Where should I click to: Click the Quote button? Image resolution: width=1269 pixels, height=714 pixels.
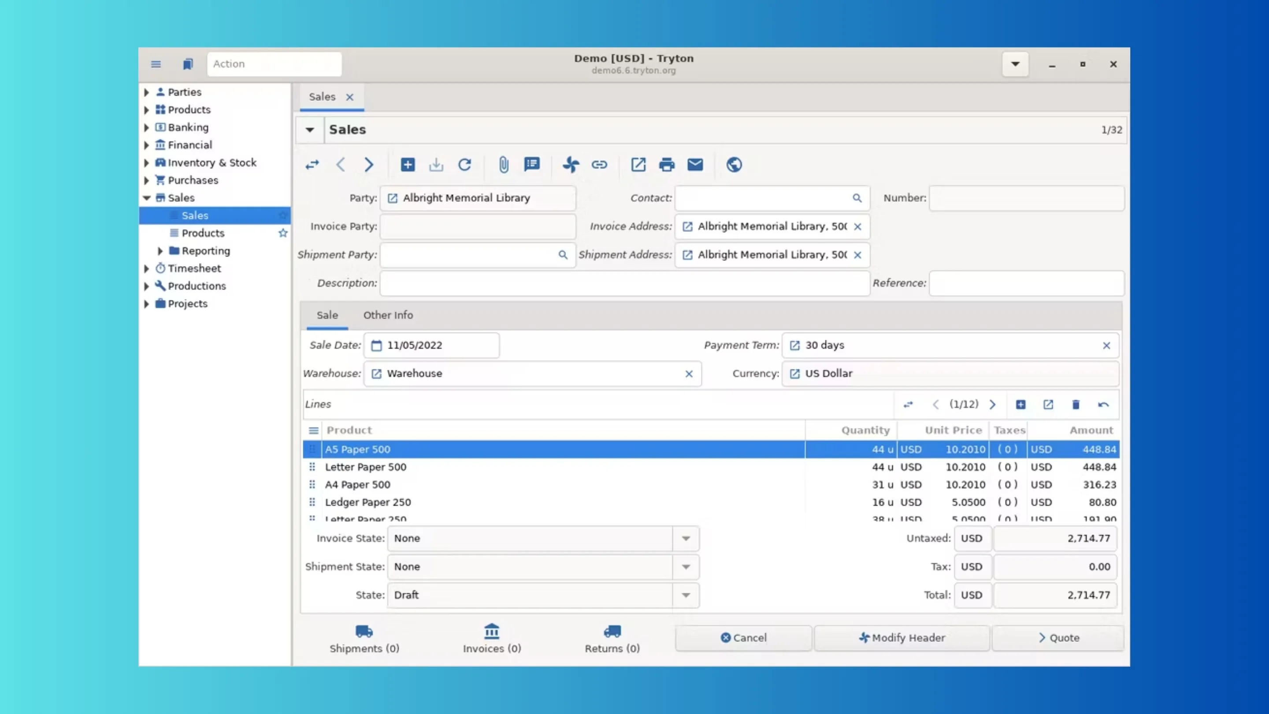click(x=1057, y=638)
